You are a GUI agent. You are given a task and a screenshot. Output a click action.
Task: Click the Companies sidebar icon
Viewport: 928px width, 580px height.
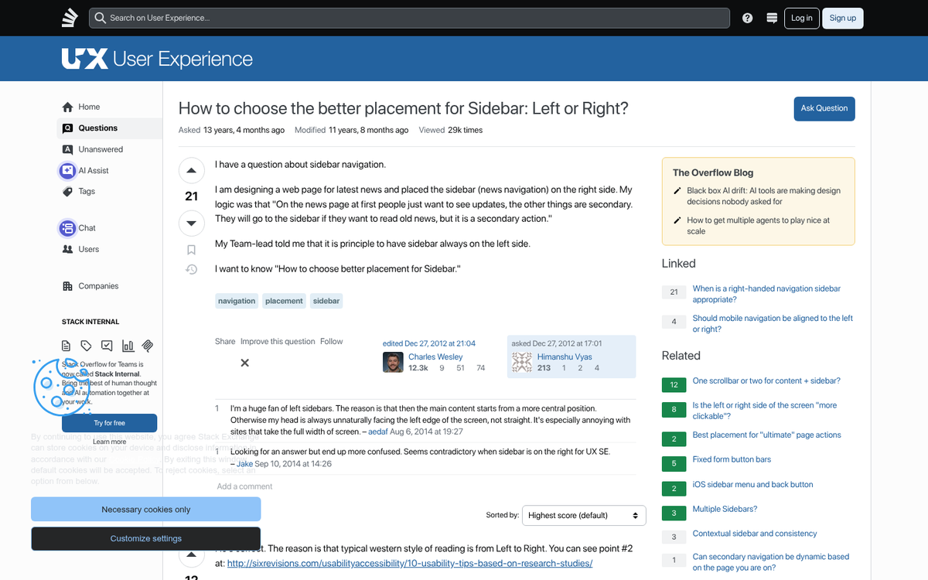pyautogui.click(x=69, y=285)
